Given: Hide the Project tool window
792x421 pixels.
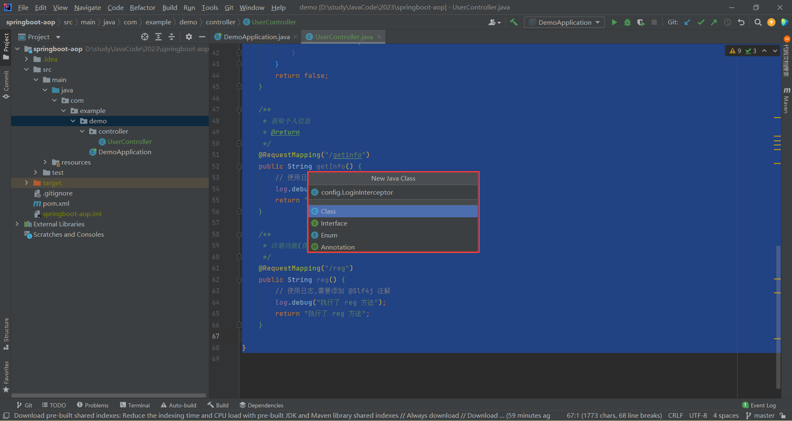Looking at the screenshot, I should (x=202, y=37).
